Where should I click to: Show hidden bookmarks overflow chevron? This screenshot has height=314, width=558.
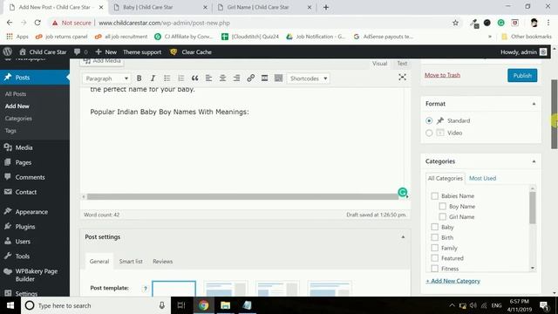pyautogui.click(x=490, y=37)
